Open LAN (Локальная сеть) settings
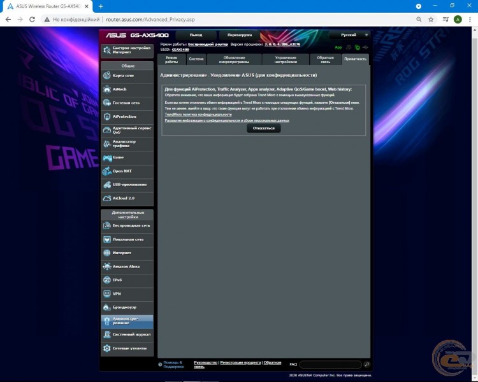This screenshot has width=478, height=382. 127,239
